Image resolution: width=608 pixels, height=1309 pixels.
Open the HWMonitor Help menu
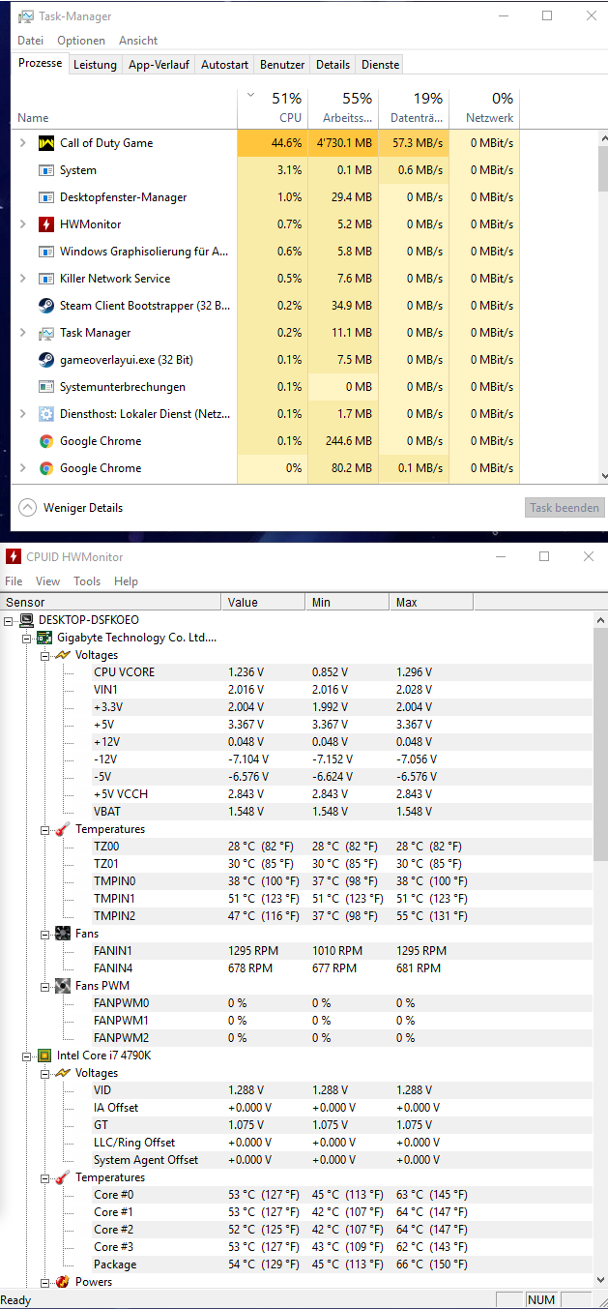[x=126, y=581]
